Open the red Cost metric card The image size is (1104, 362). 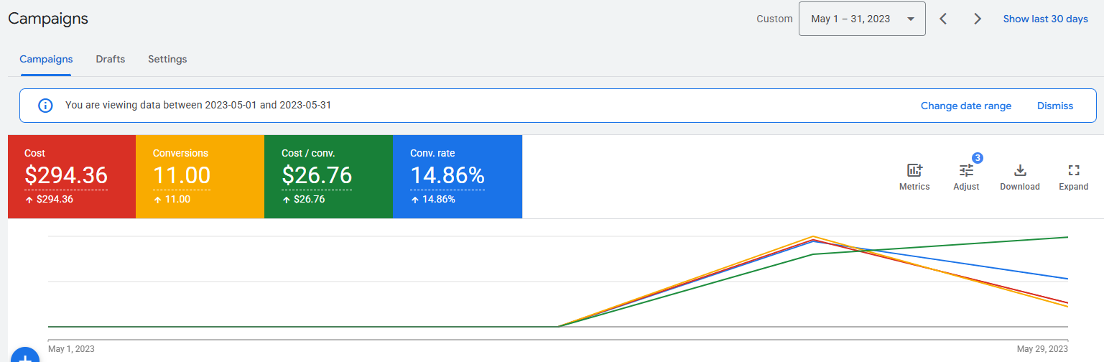[72, 176]
